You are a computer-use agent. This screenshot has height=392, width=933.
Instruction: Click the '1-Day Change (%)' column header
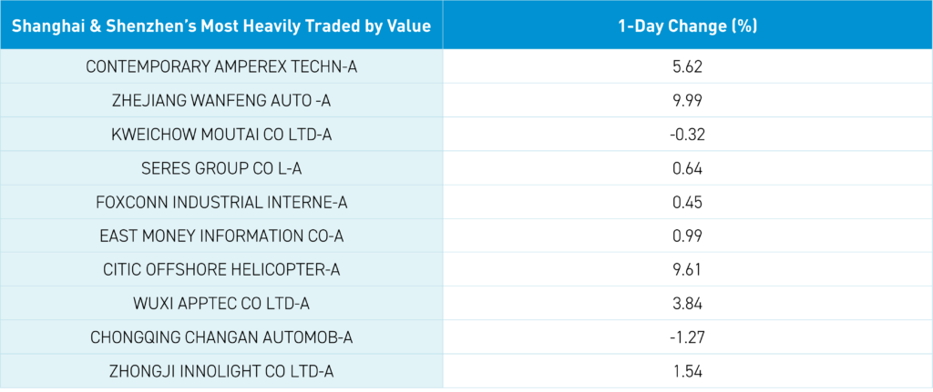tap(687, 25)
